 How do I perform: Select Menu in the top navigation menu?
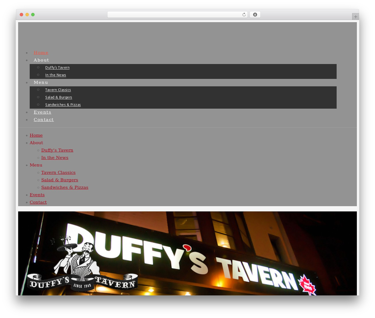(x=41, y=82)
